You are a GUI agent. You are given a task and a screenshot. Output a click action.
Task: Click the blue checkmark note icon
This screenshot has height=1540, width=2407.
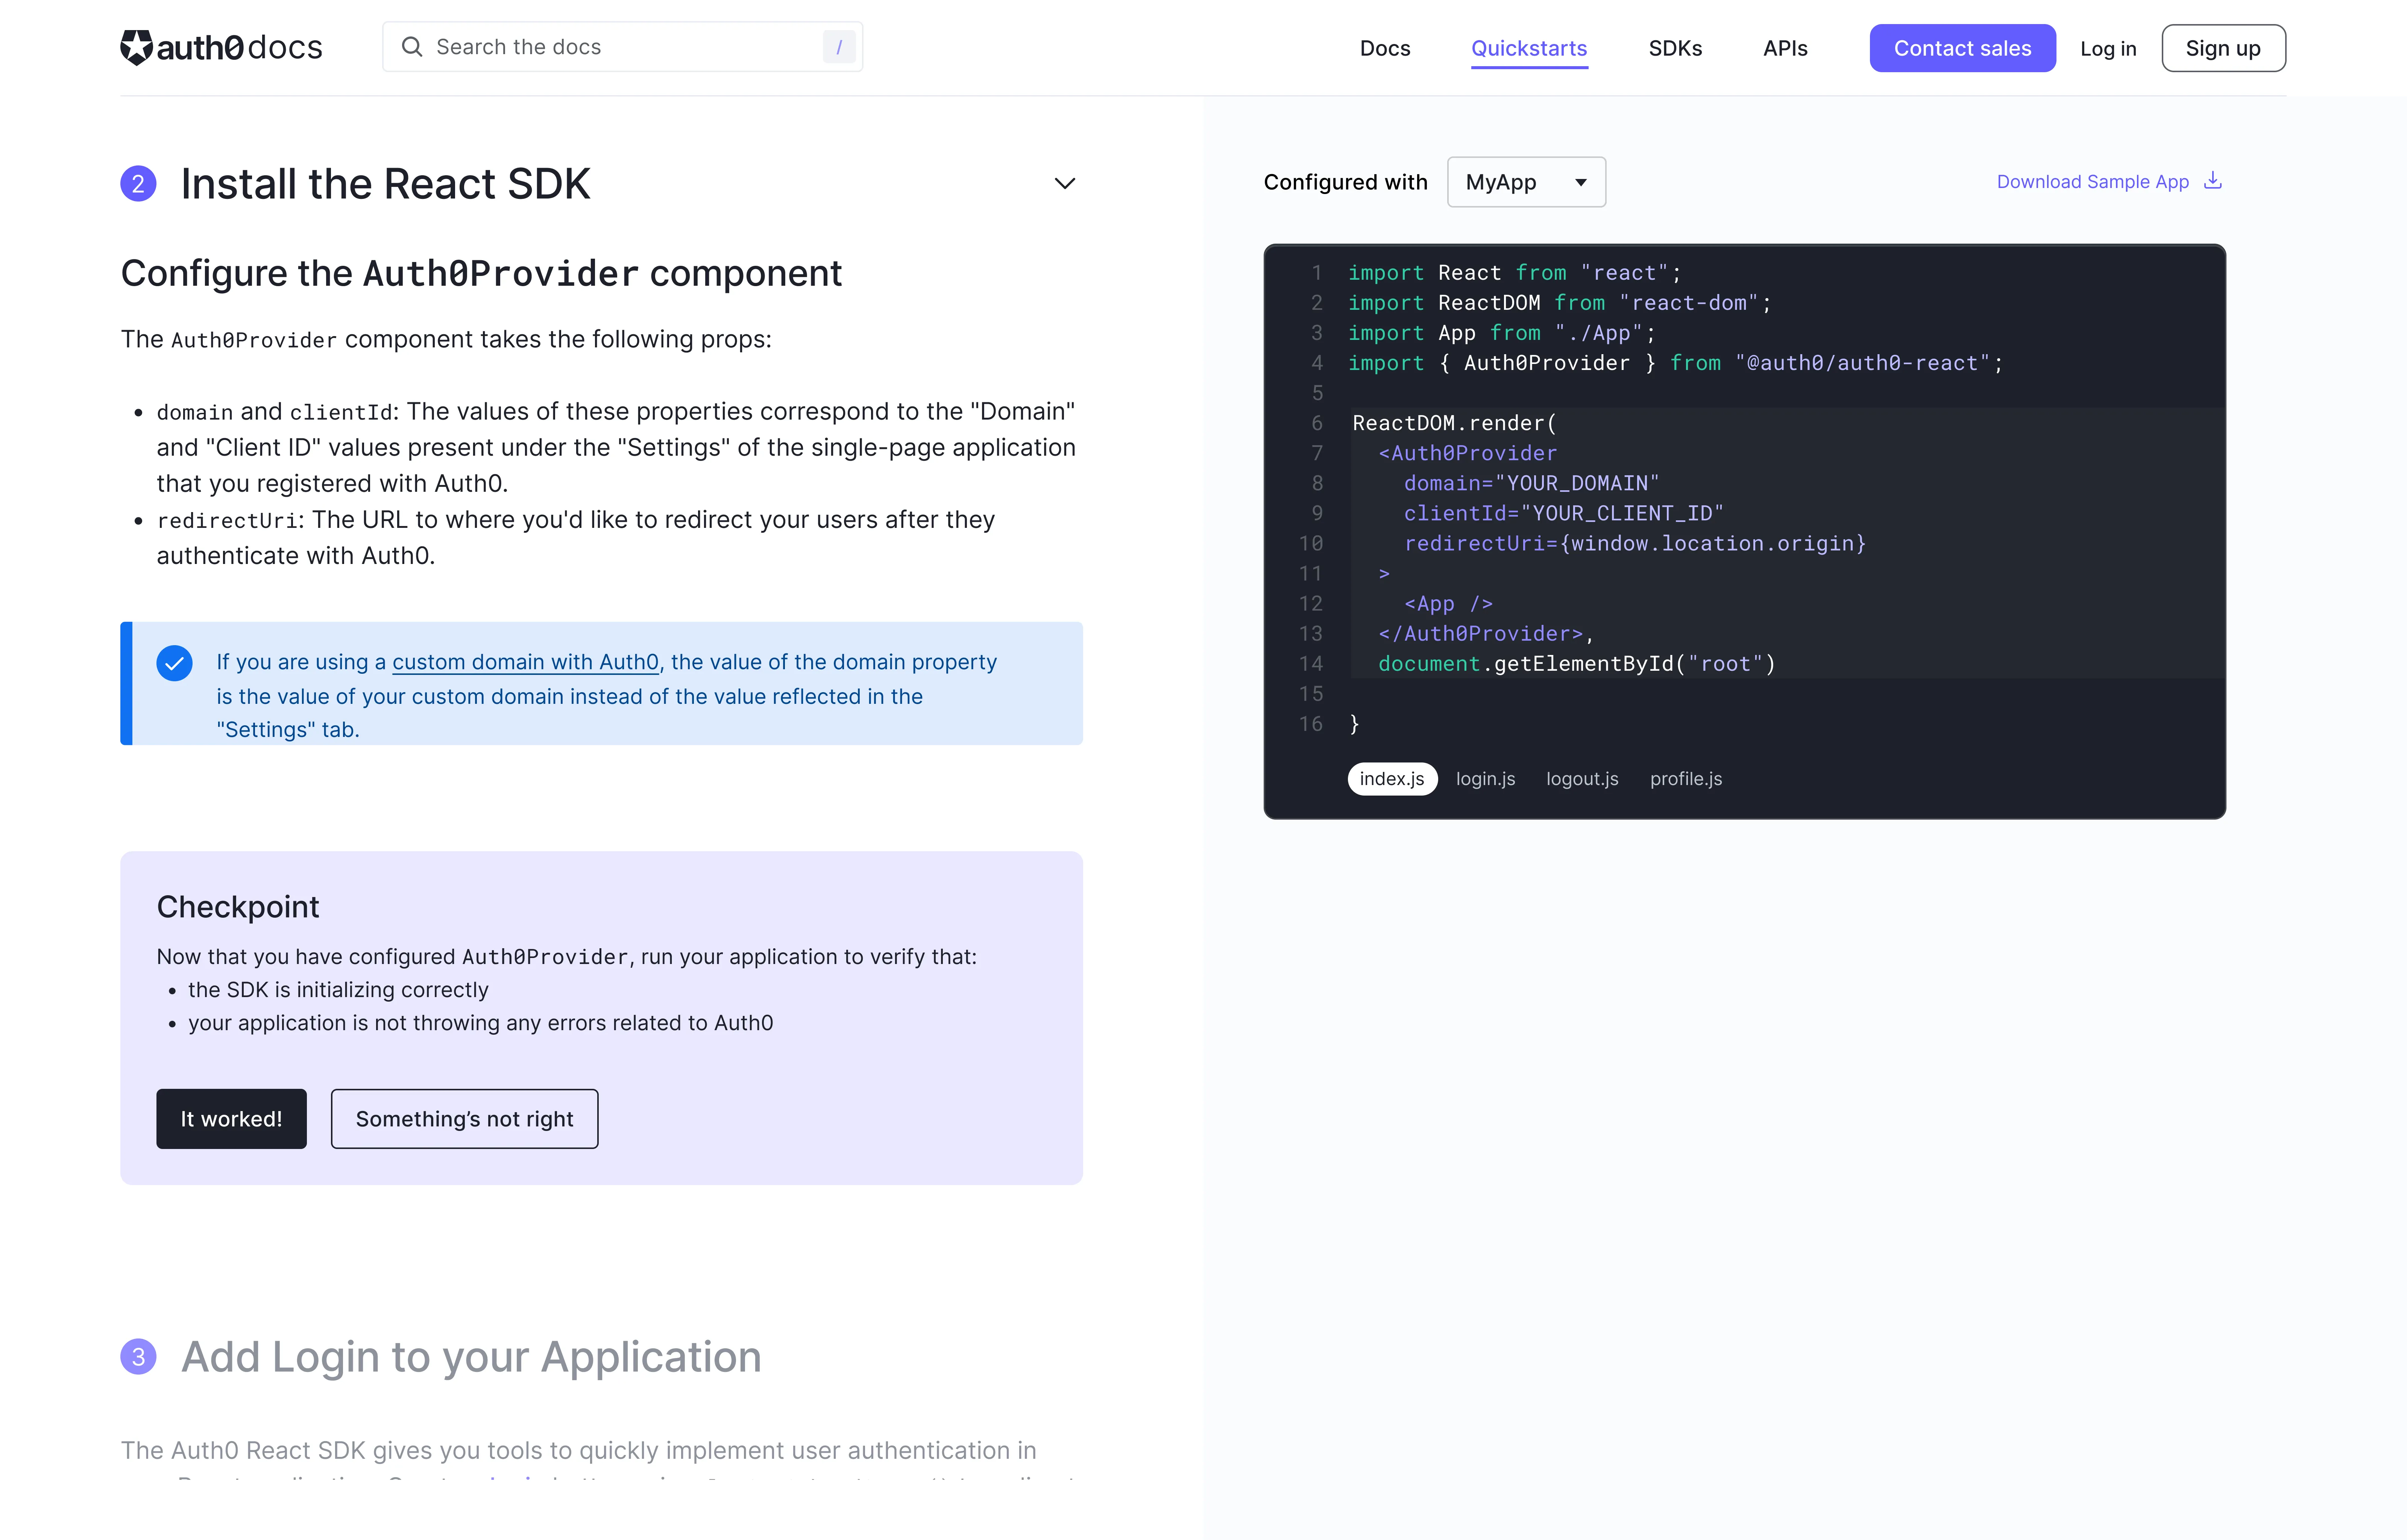[x=174, y=663]
